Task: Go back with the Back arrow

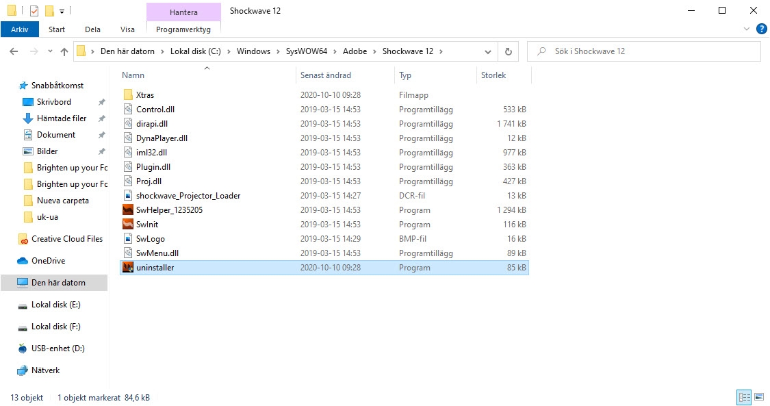Action: [14, 51]
